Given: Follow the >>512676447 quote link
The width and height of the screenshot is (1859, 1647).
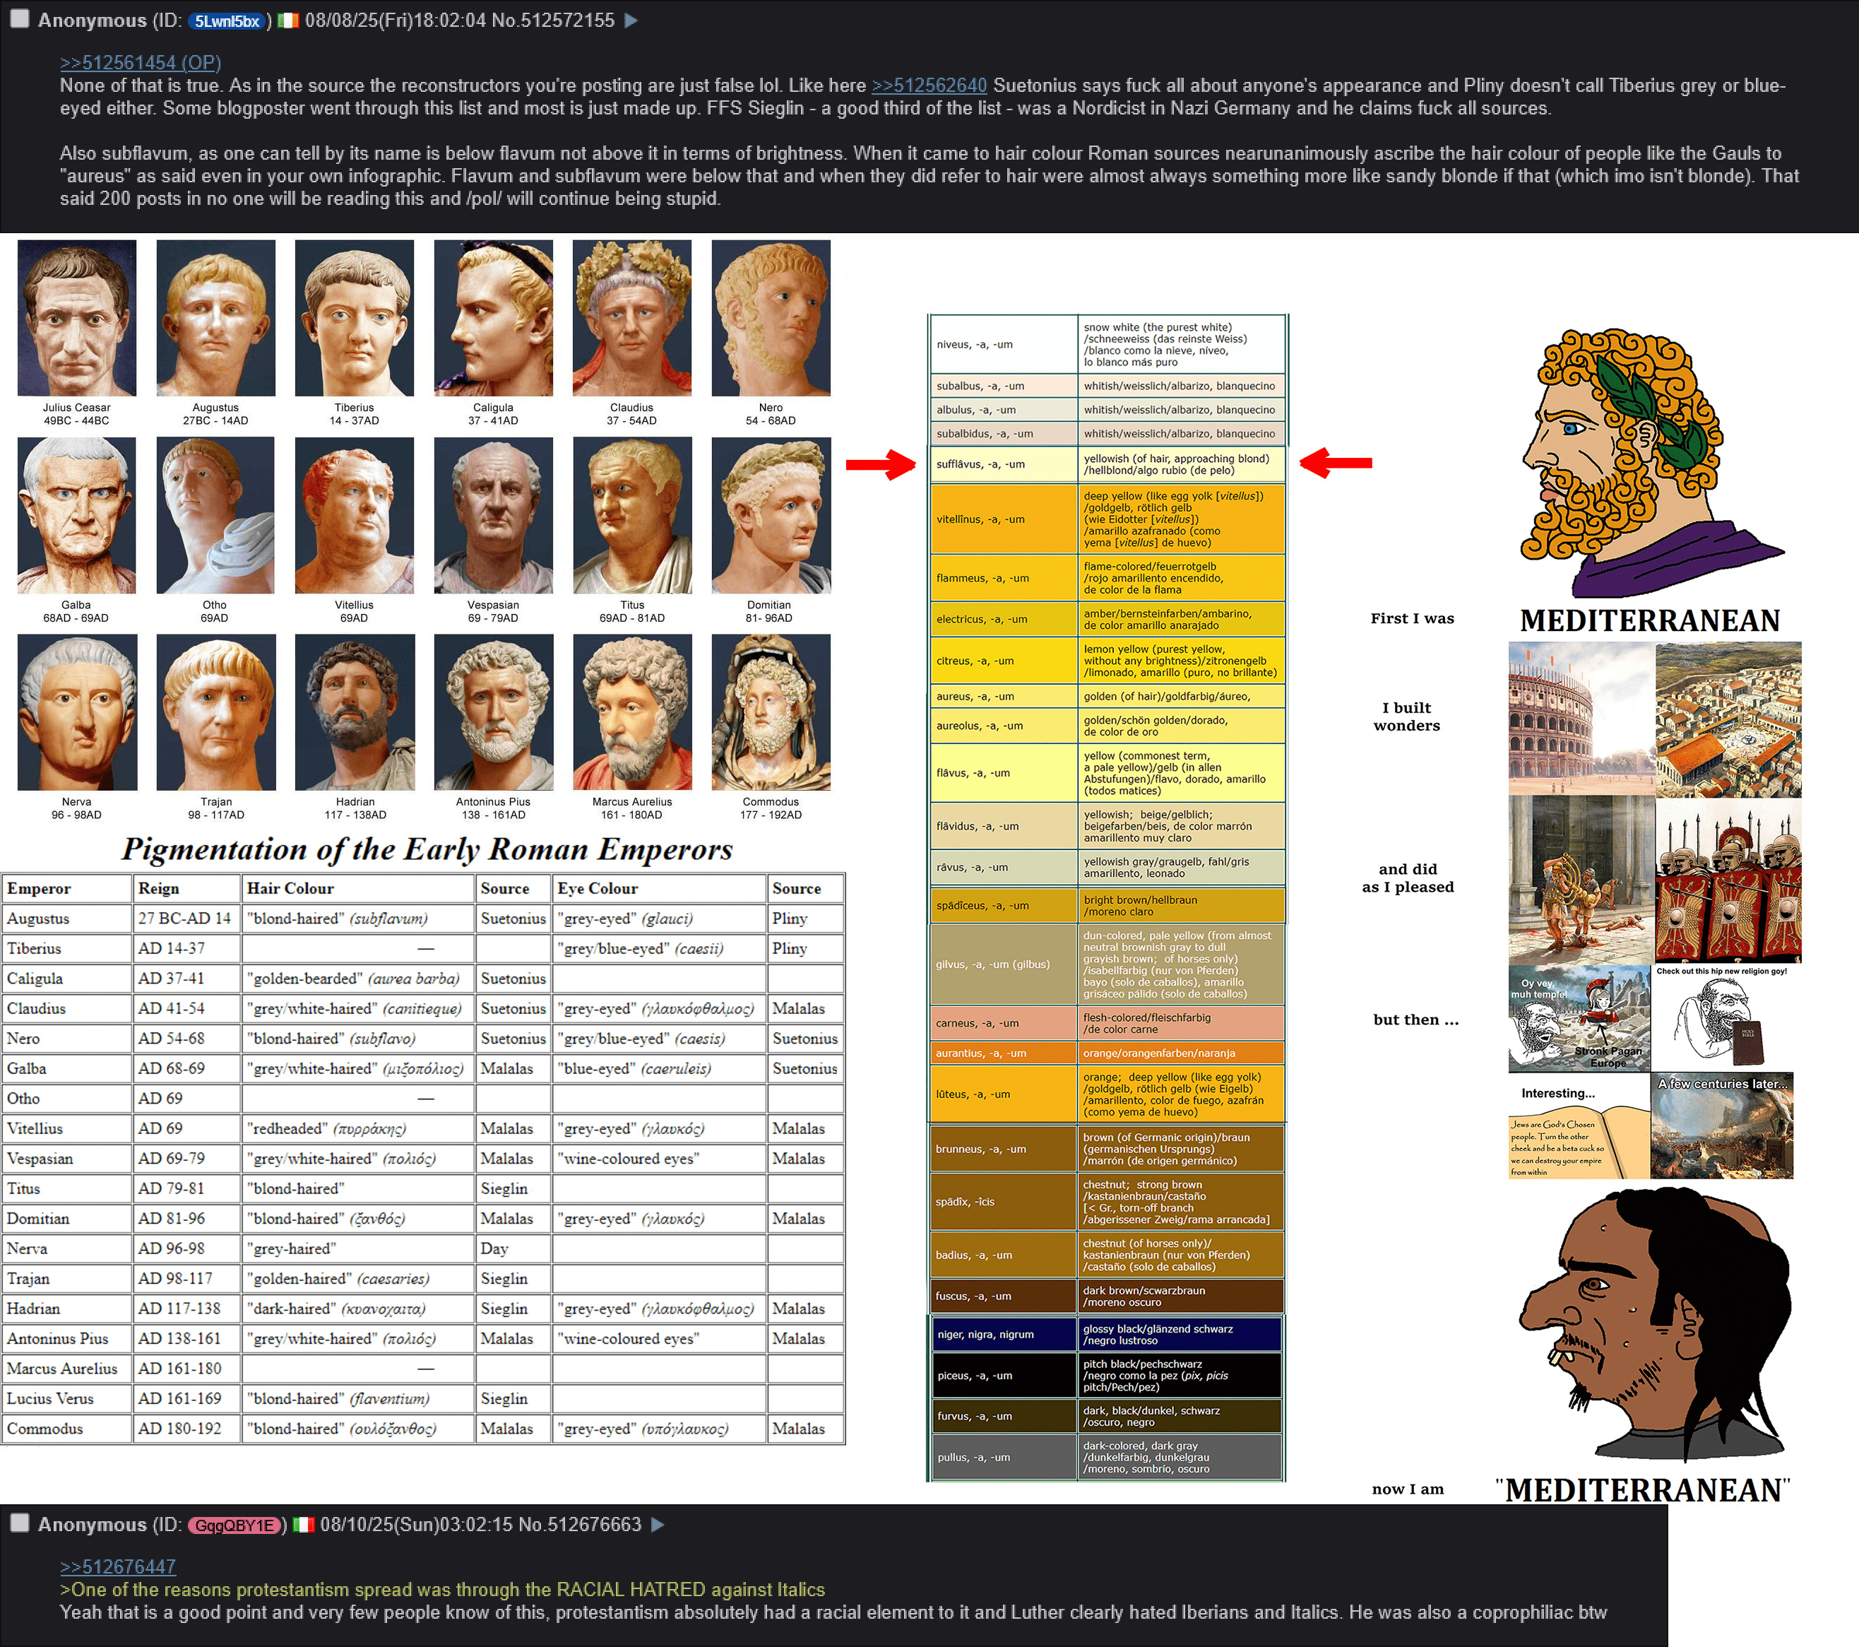Looking at the screenshot, I should 117,1567.
